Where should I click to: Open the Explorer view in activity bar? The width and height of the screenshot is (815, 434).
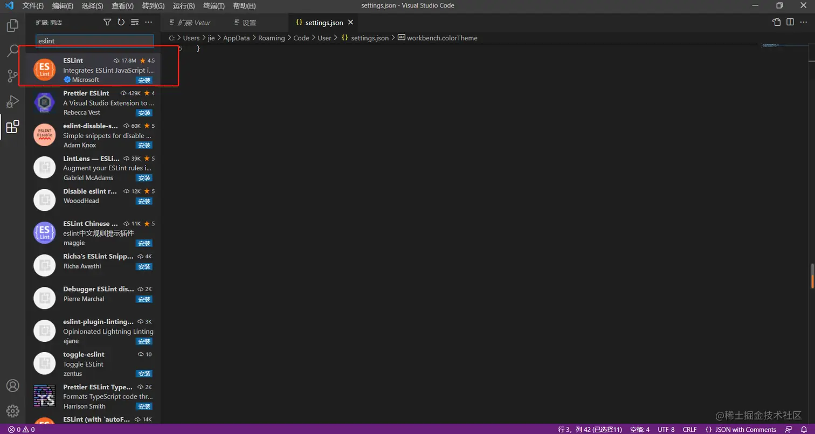(x=12, y=25)
